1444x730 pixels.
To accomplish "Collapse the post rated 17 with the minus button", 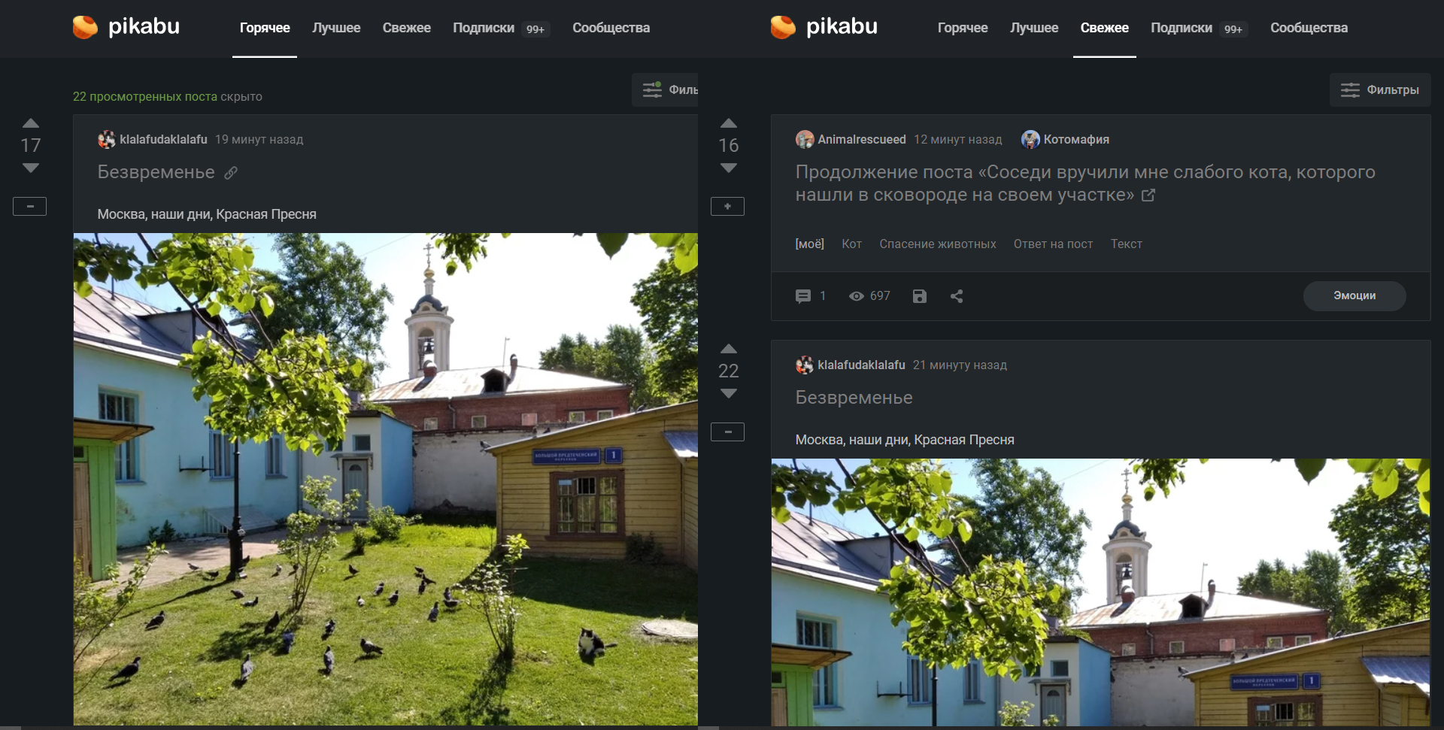I will [30, 206].
